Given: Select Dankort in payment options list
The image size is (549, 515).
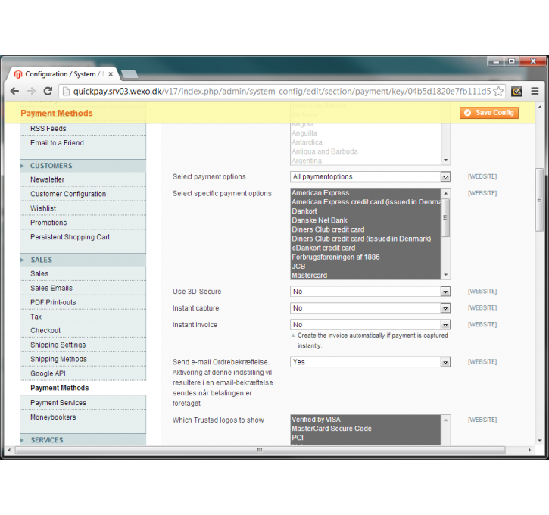Looking at the screenshot, I should 366,211.
